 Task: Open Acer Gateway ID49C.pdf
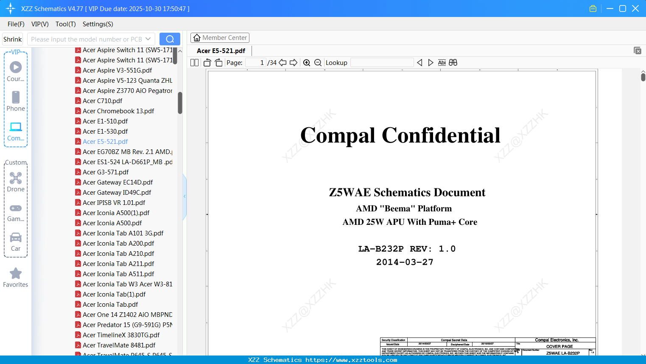coord(113,193)
